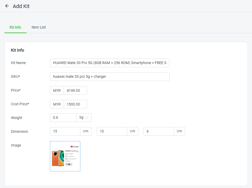The image size is (252, 188).
Task: Open the Item List tab
Action: pyautogui.click(x=38, y=27)
